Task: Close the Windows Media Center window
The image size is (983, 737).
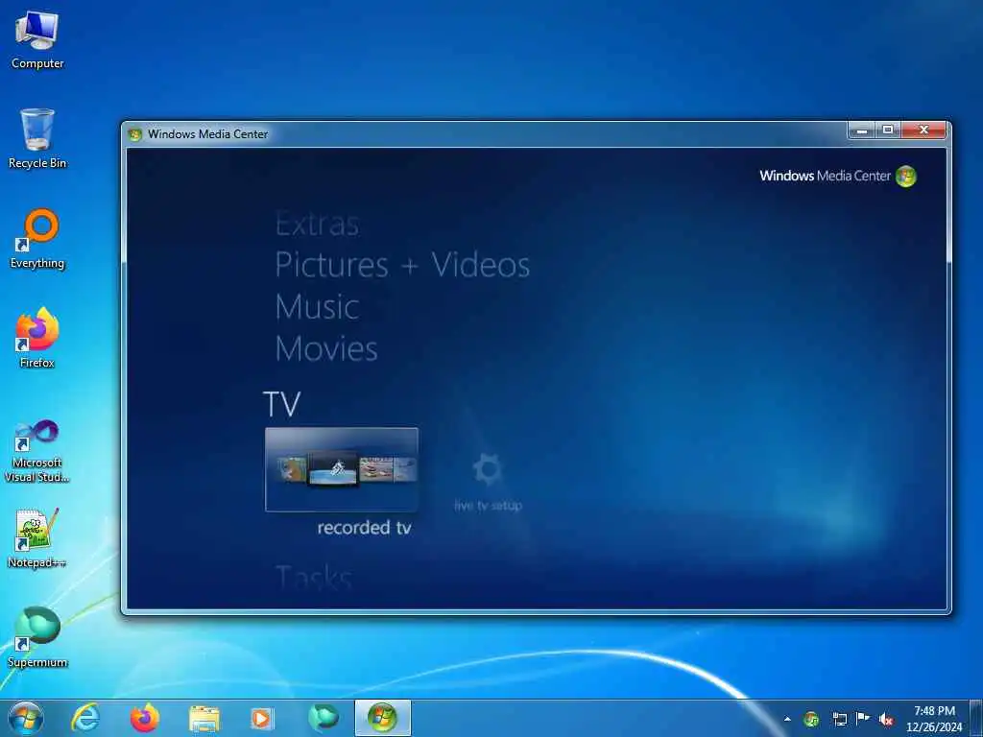Action: tap(923, 131)
